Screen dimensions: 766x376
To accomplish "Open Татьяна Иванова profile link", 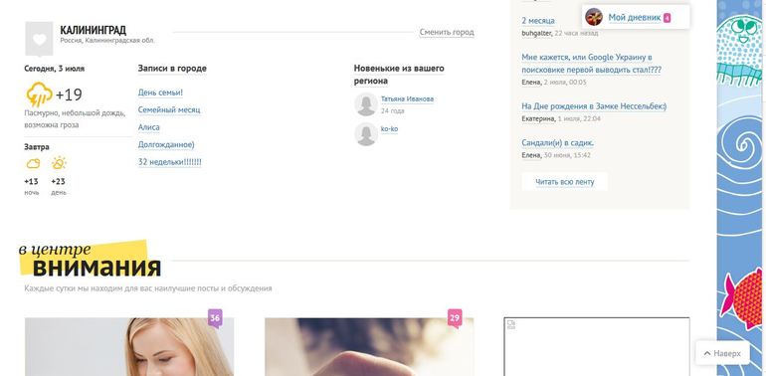I will pyautogui.click(x=407, y=99).
